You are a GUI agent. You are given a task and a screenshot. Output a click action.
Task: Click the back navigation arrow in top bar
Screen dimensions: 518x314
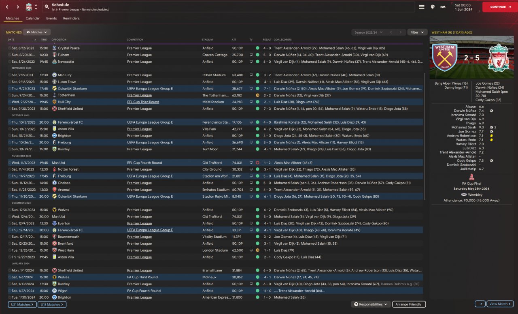(7, 7)
